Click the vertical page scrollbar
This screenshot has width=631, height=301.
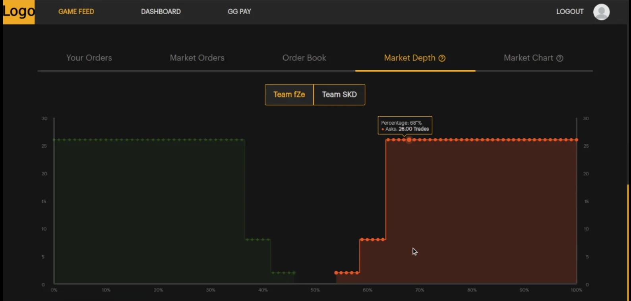coord(628,242)
